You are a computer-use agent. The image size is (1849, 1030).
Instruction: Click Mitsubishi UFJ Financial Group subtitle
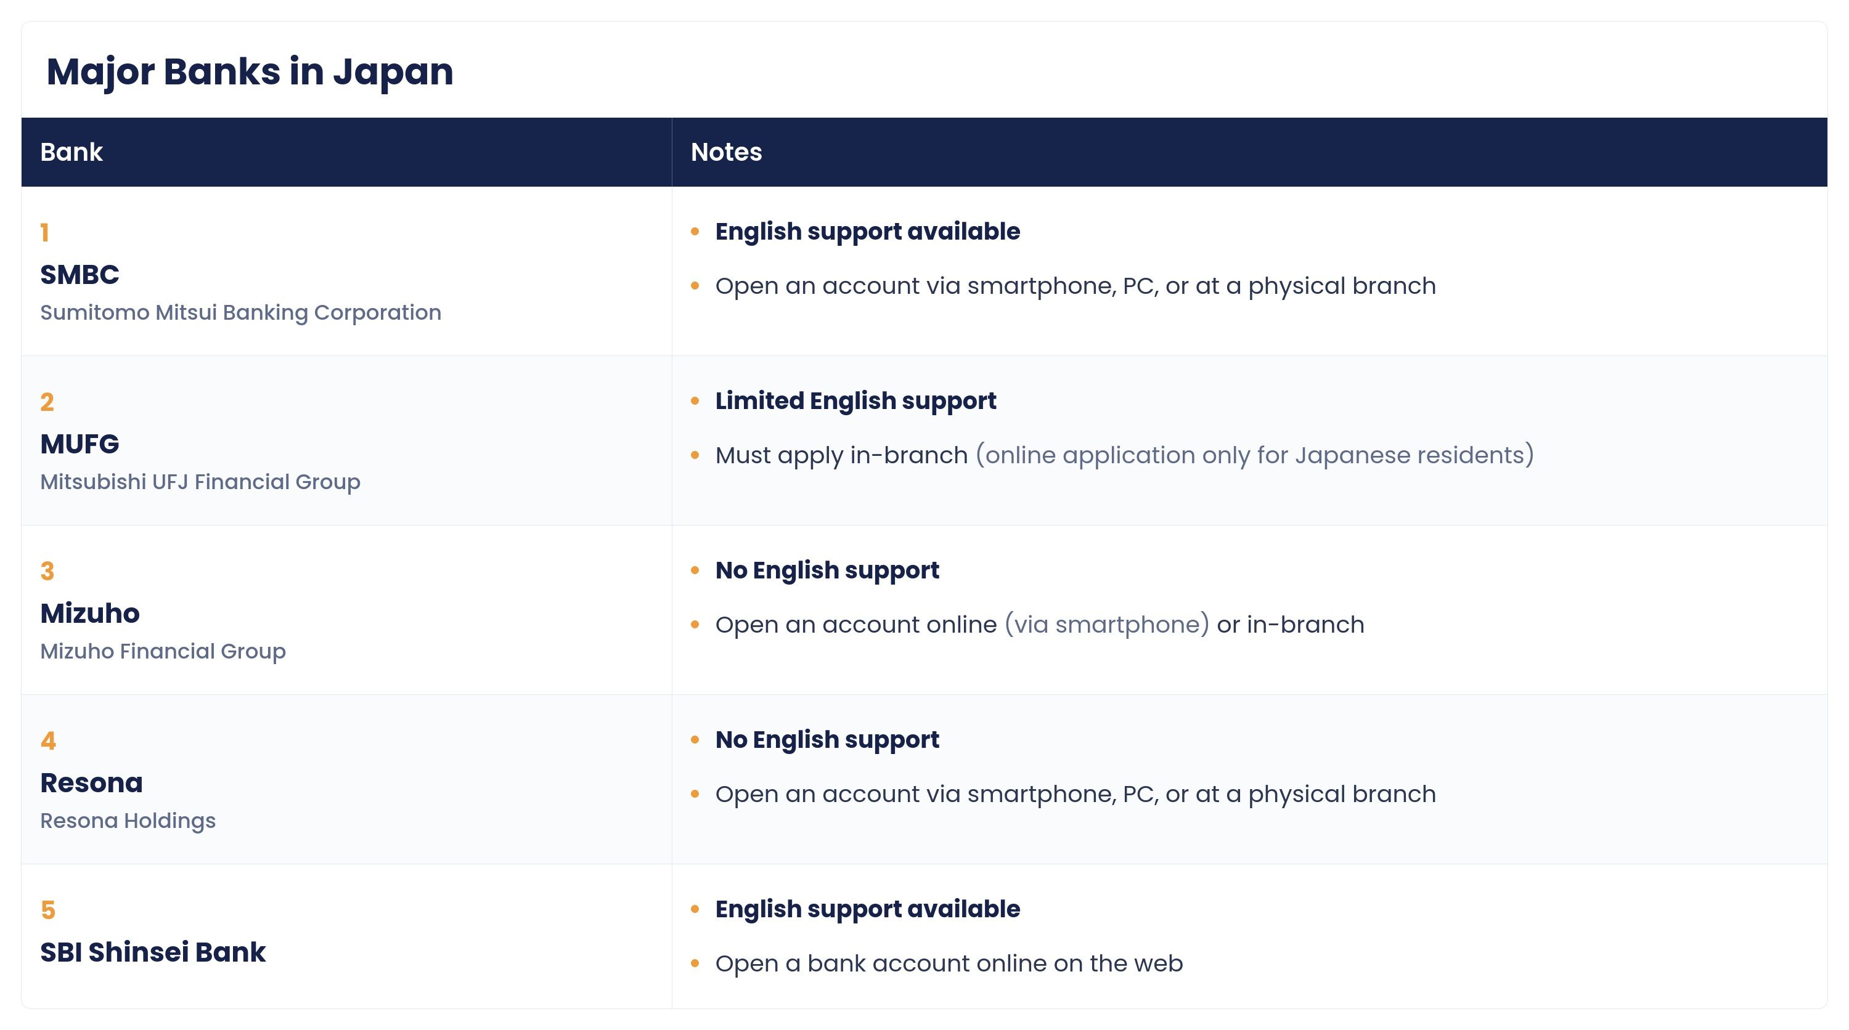[200, 482]
